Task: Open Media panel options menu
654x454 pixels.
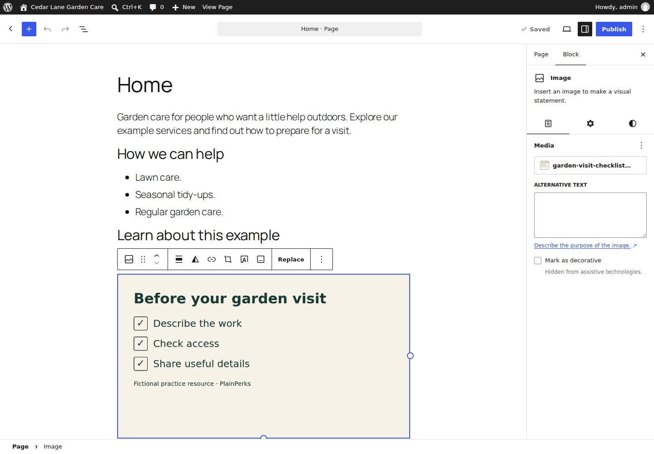Action: [x=641, y=145]
